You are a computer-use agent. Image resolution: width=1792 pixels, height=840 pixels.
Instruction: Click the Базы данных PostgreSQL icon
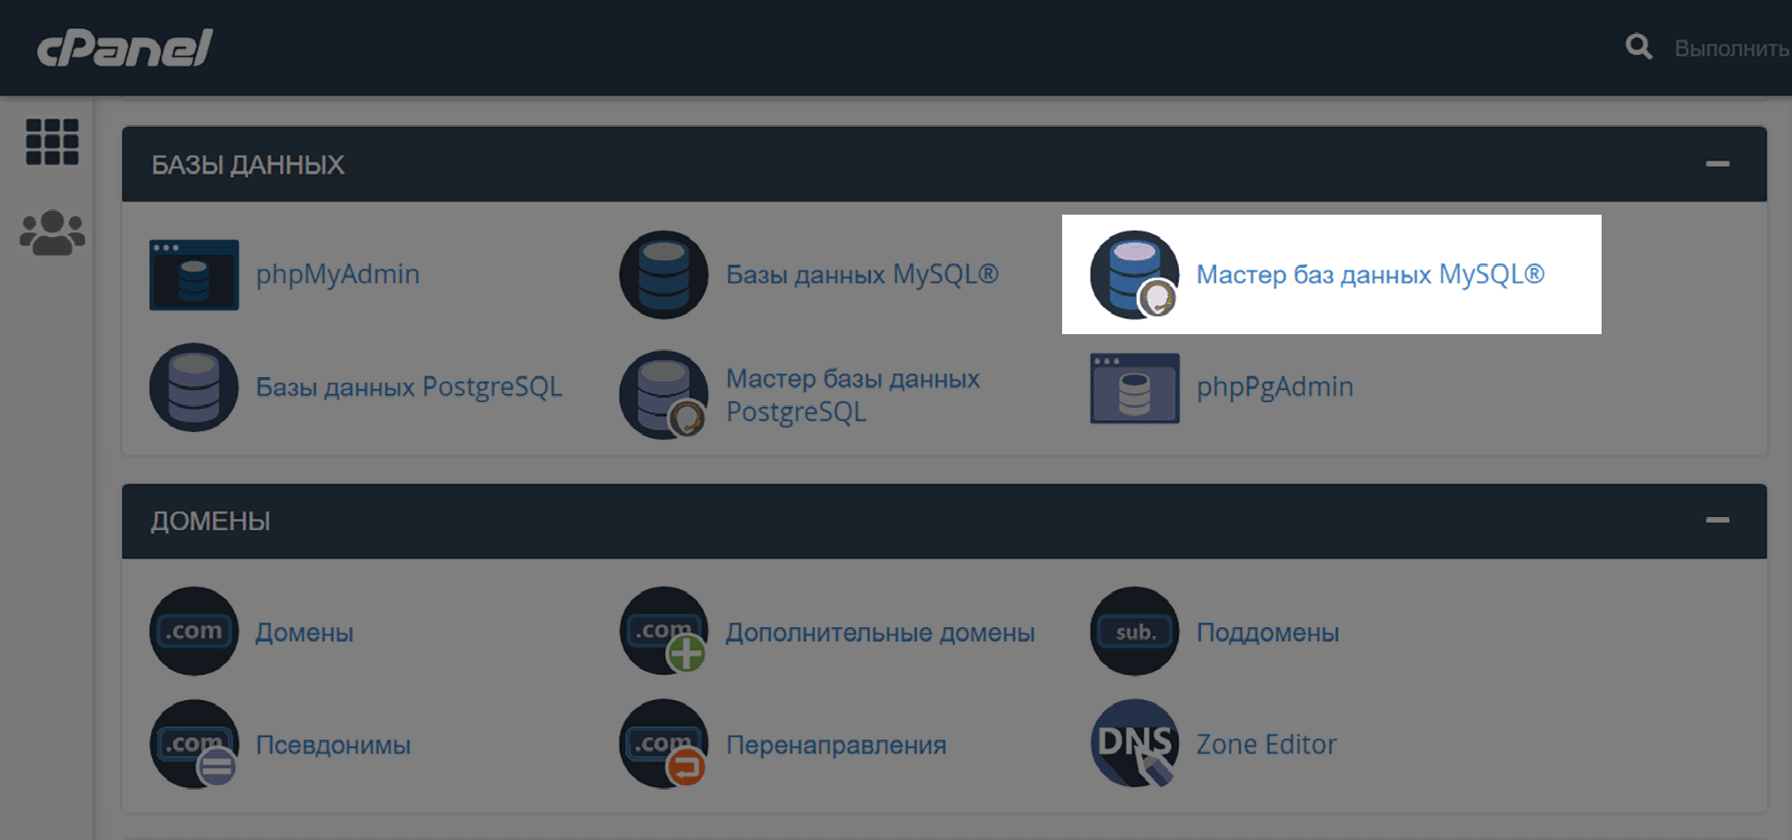coord(194,387)
